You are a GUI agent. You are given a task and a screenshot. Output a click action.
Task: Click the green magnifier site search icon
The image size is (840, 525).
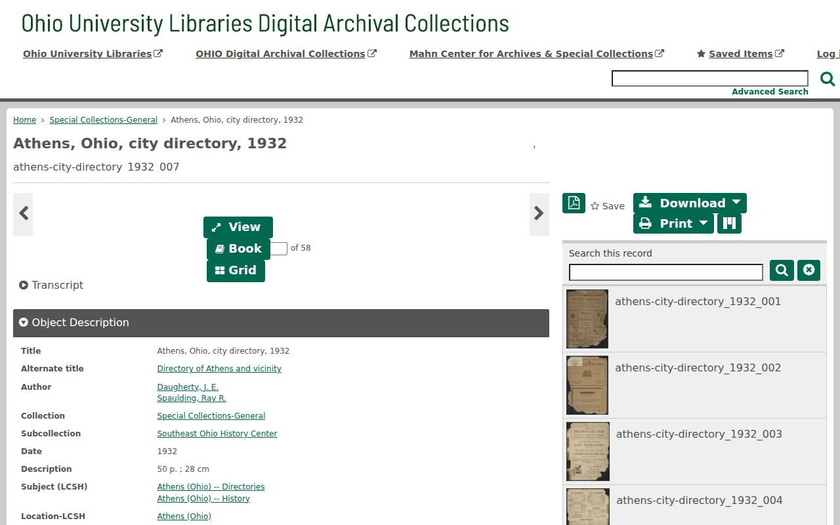(828, 79)
